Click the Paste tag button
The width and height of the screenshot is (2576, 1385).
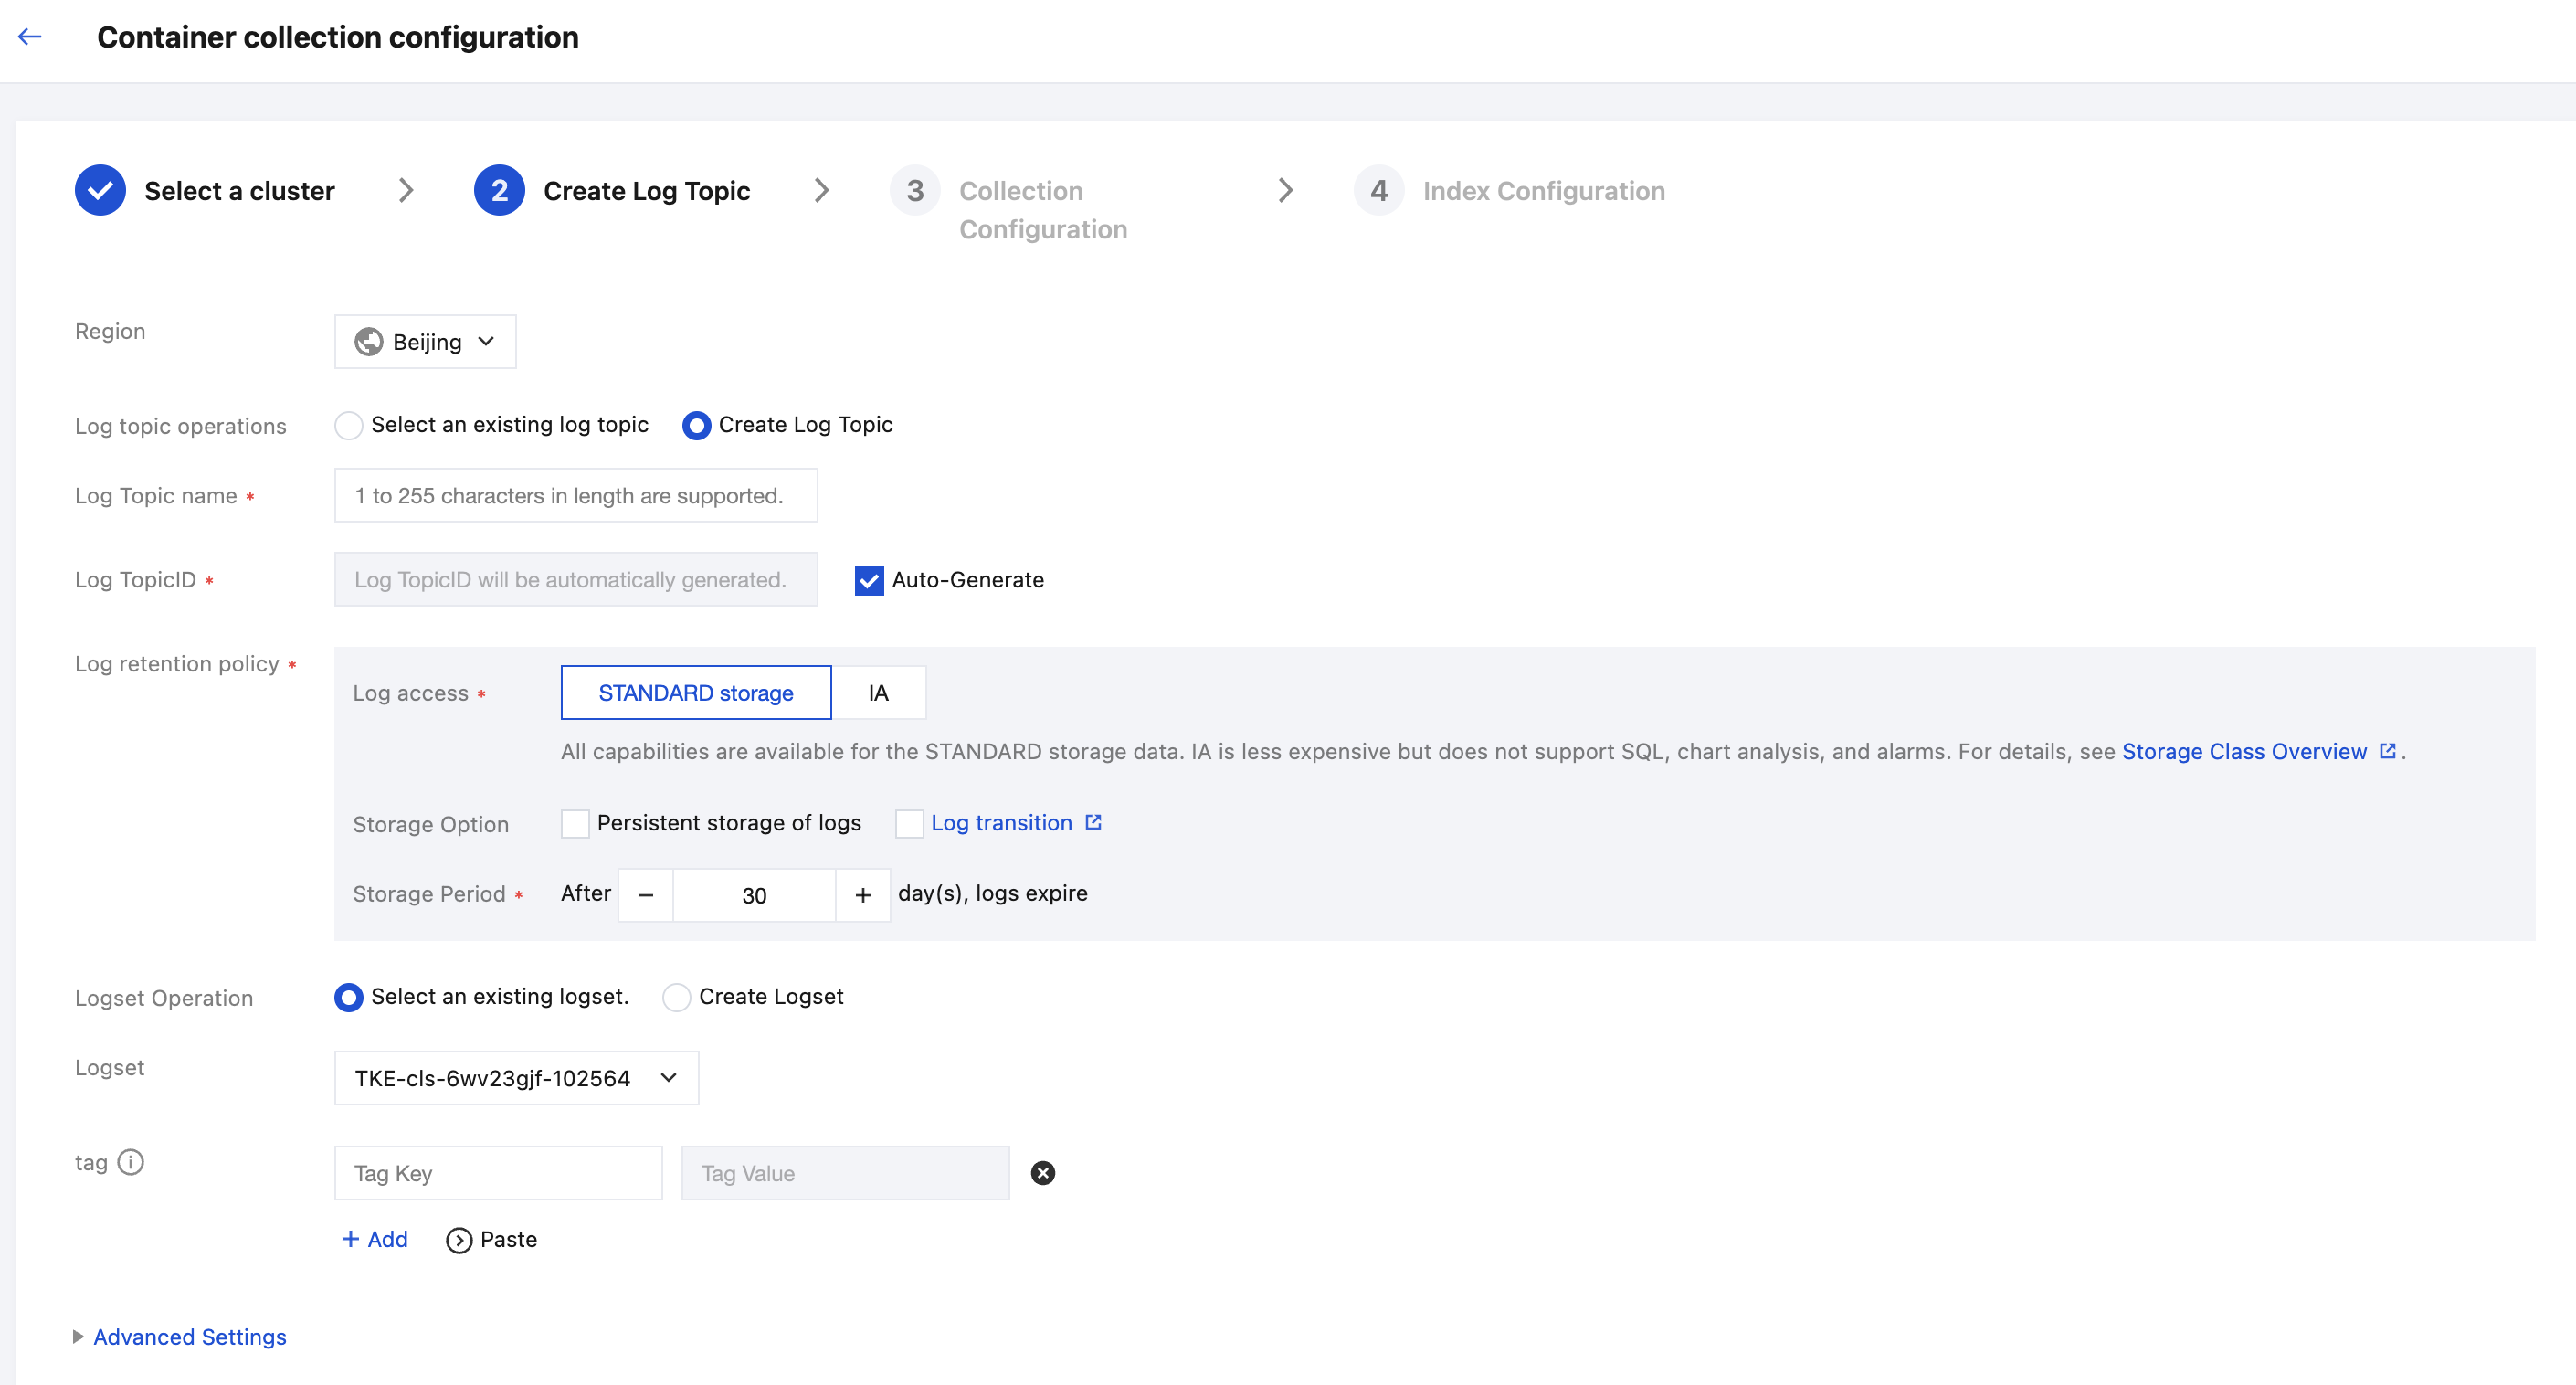click(491, 1239)
